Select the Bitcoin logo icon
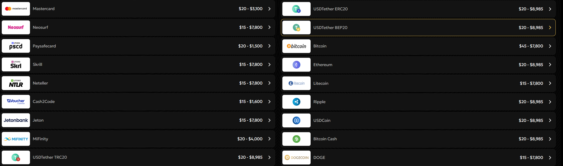The height and width of the screenshot is (166, 563). click(296, 46)
